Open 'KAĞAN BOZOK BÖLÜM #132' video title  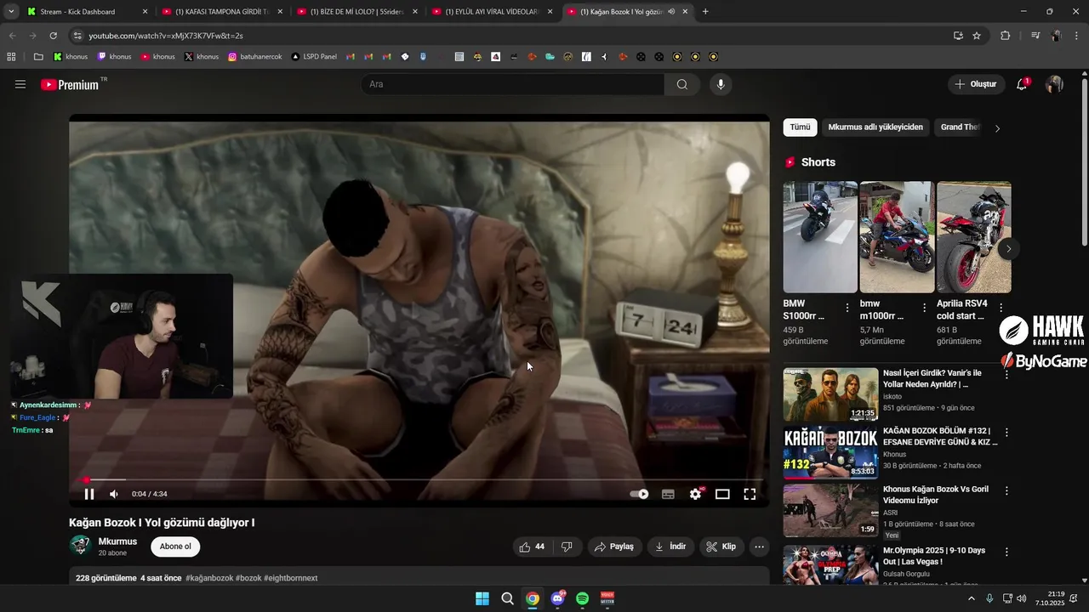[940, 437]
